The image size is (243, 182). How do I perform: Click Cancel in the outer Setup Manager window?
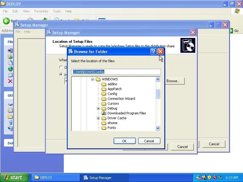[214, 144]
